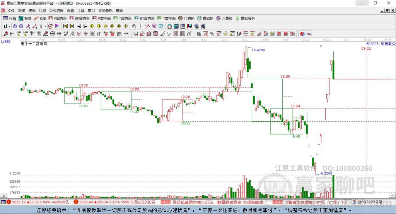Click the status bar grid icon
Image resolution: width=396 pixels, height=214 pixels.
click(3, 202)
